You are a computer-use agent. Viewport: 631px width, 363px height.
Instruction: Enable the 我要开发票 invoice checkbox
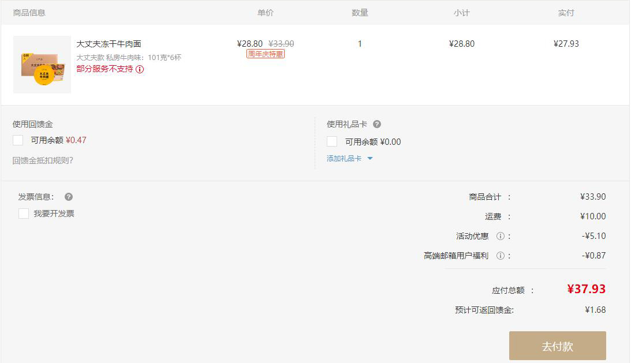[x=23, y=213]
